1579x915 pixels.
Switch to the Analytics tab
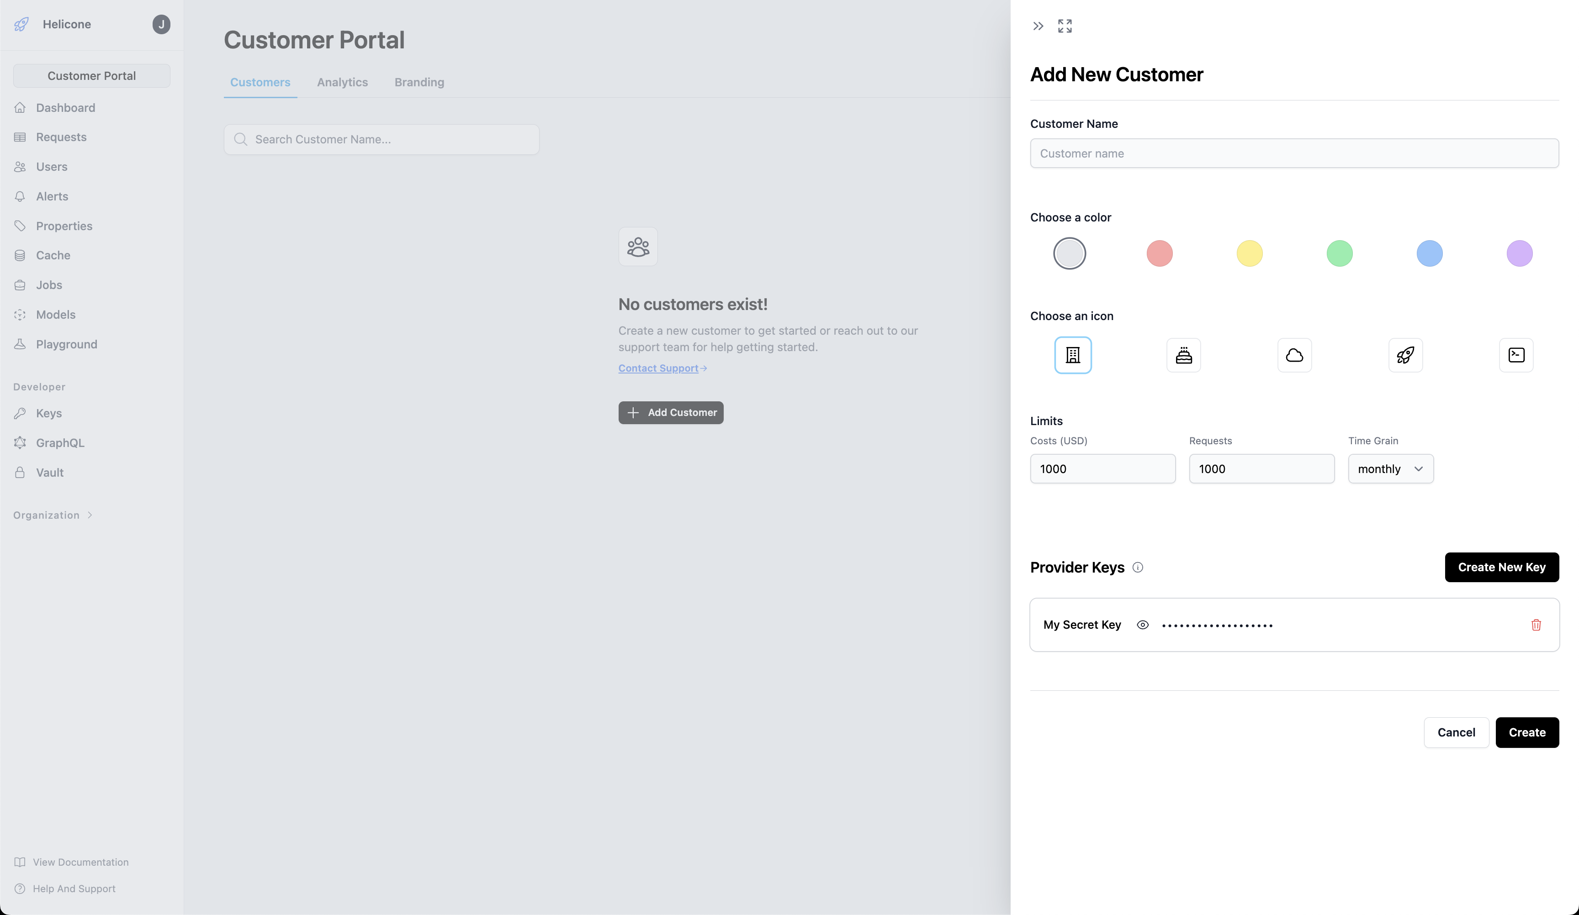(x=342, y=82)
